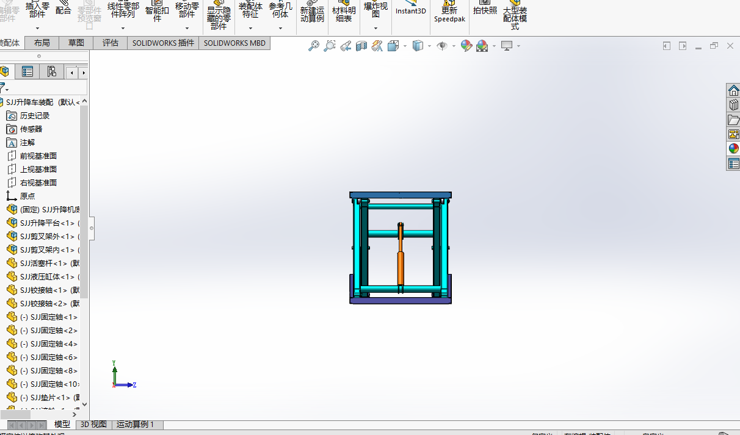The height and width of the screenshot is (435, 740).
Task: Open Hide/Show Items dropdown arrow
Action: click(x=454, y=46)
